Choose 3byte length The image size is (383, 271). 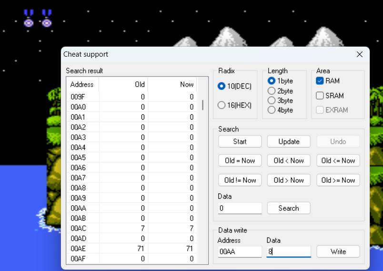point(280,100)
